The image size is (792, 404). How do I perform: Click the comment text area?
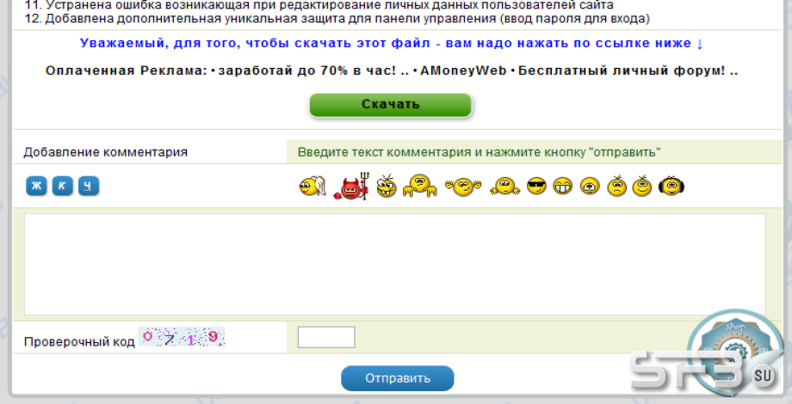tap(395, 265)
